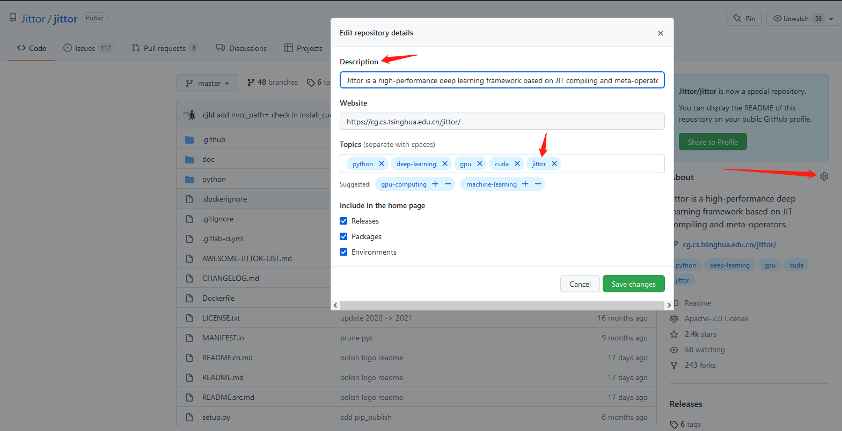Open the master branch dropdown

point(207,83)
